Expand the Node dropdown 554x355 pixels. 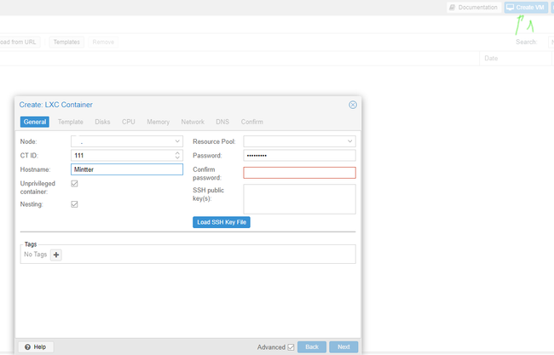coord(177,141)
